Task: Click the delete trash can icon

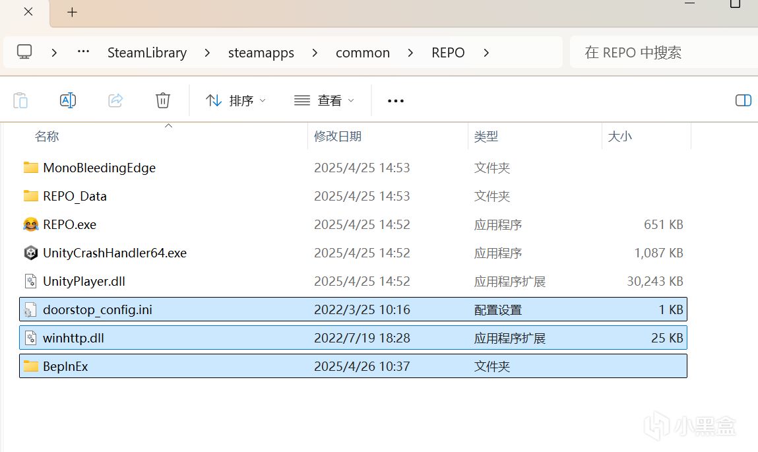Action: click(x=163, y=100)
